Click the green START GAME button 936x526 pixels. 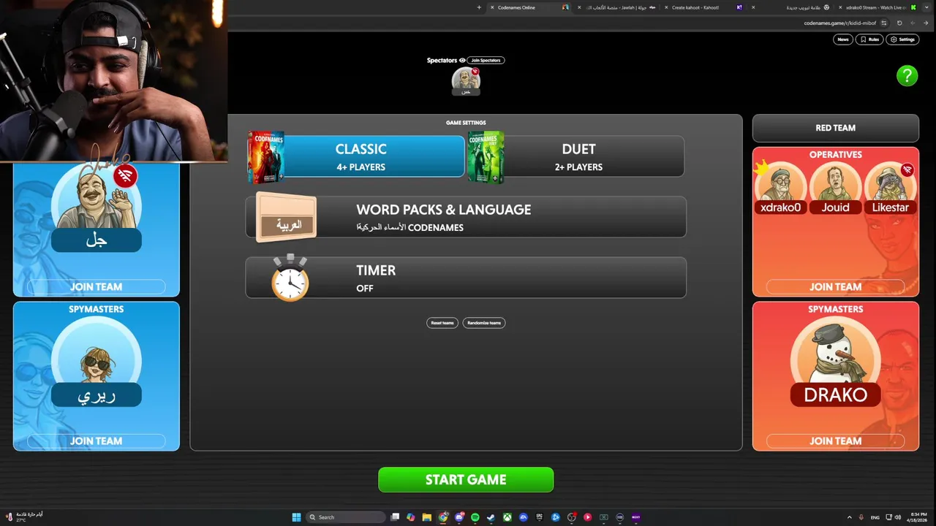[x=466, y=480]
